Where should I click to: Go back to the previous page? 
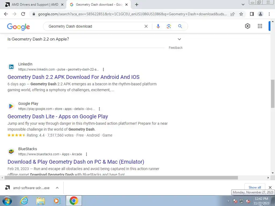[6, 14]
